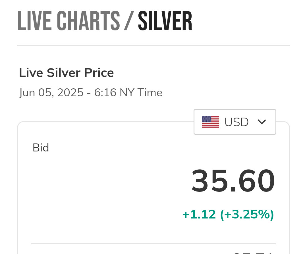
Task: Click the slash breadcrumb separator
Action: (x=128, y=21)
